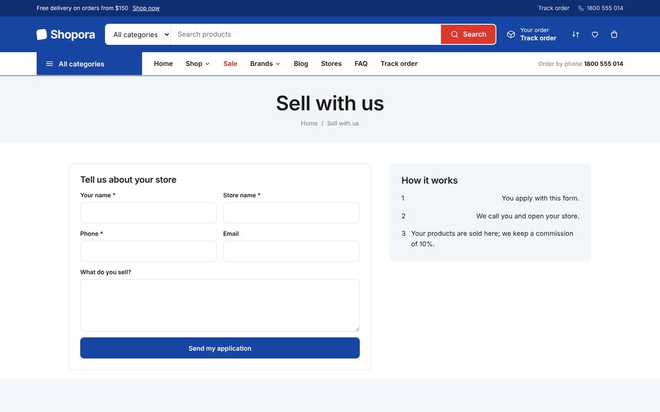Follow the Shop now link

tap(146, 8)
